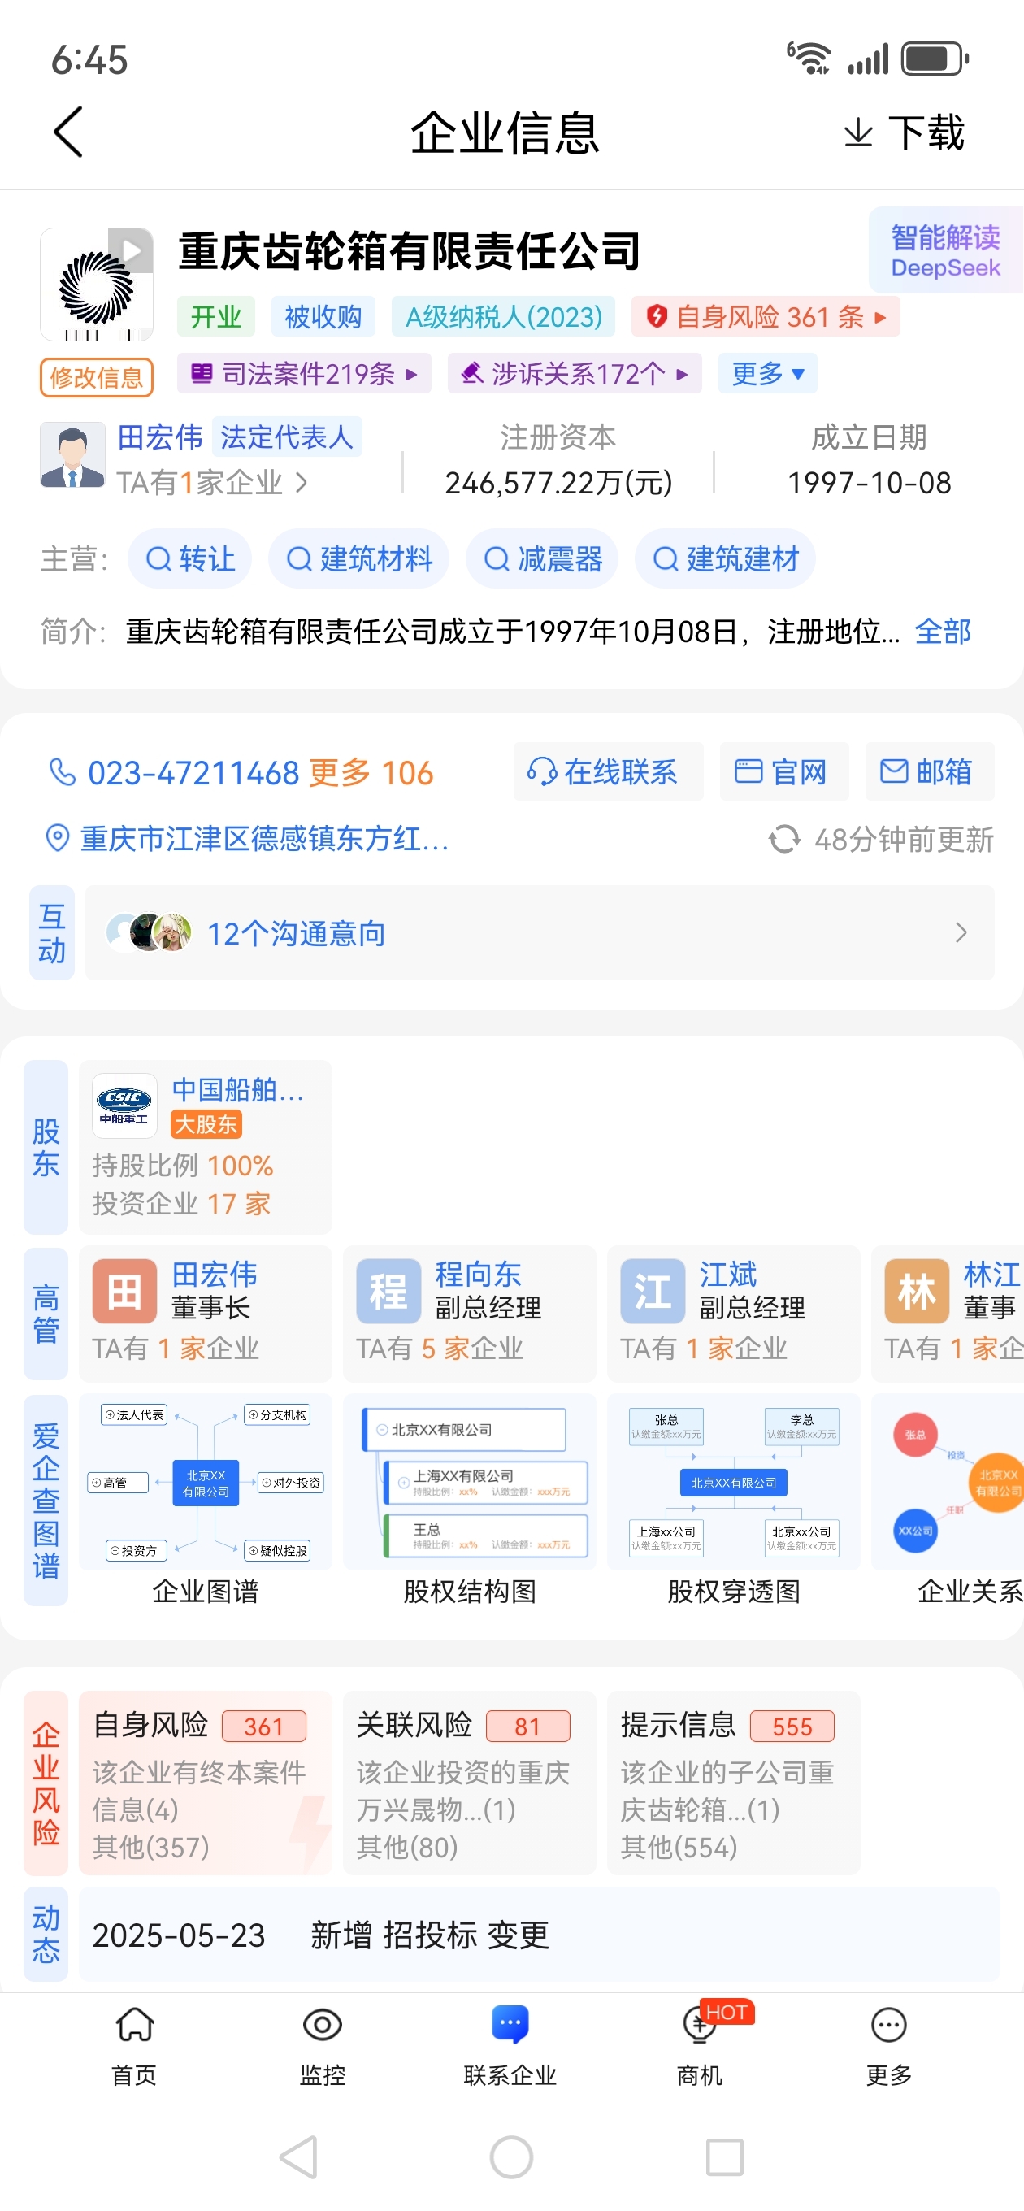Open 关联风险 81 card
1024x2211 pixels.
pyautogui.click(x=470, y=1783)
